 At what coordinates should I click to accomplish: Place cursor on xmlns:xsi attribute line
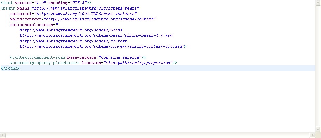(x=73, y=14)
